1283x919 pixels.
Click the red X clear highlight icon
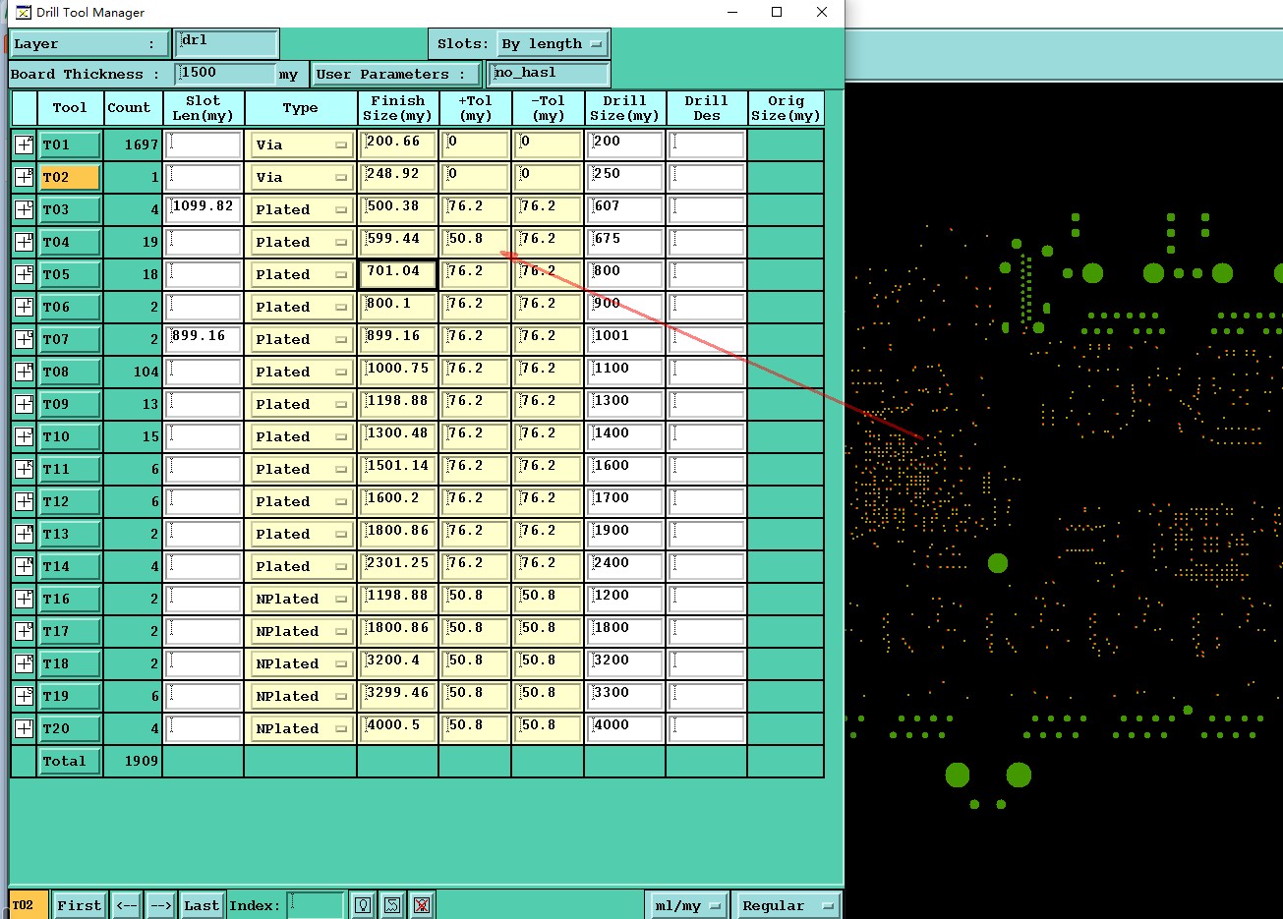(422, 905)
